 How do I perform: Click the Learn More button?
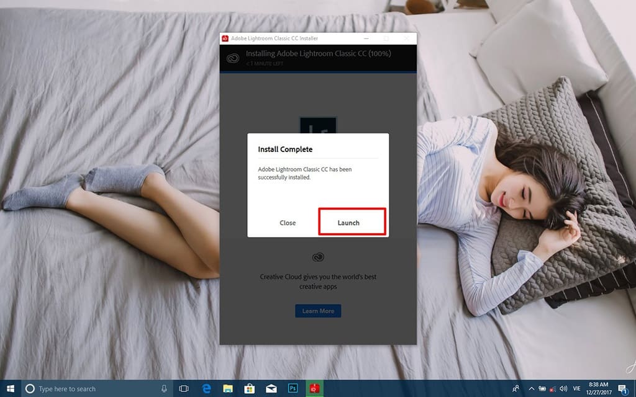(x=318, y=311)
